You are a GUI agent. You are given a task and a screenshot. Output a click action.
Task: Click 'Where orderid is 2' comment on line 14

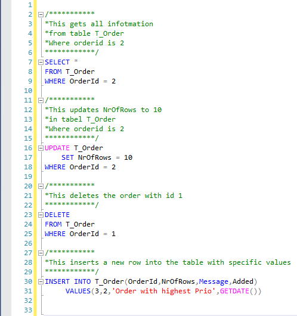84,129
